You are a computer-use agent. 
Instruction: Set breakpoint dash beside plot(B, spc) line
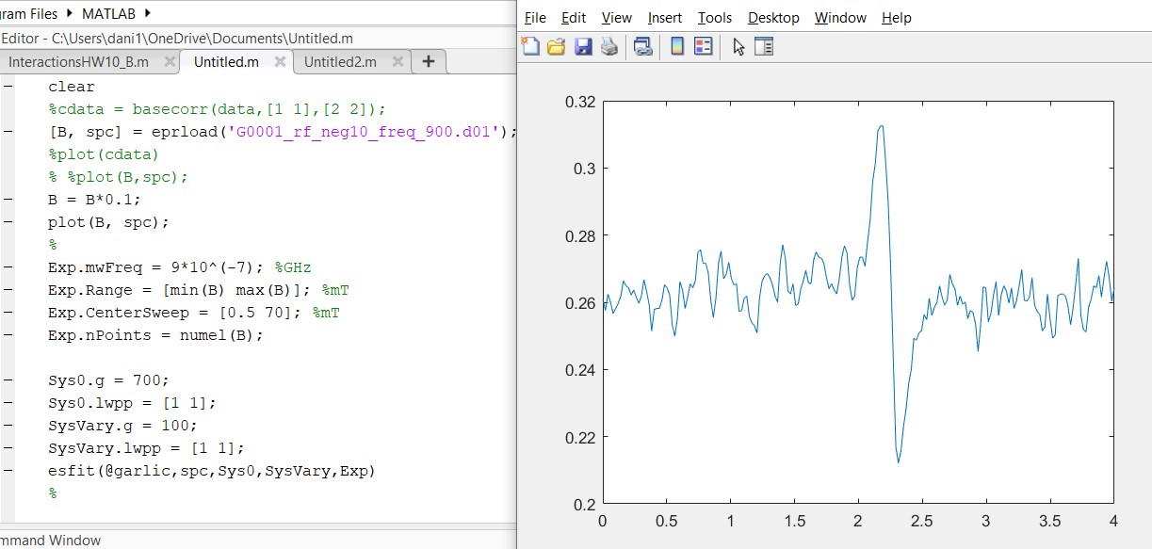tap(8, 222)
